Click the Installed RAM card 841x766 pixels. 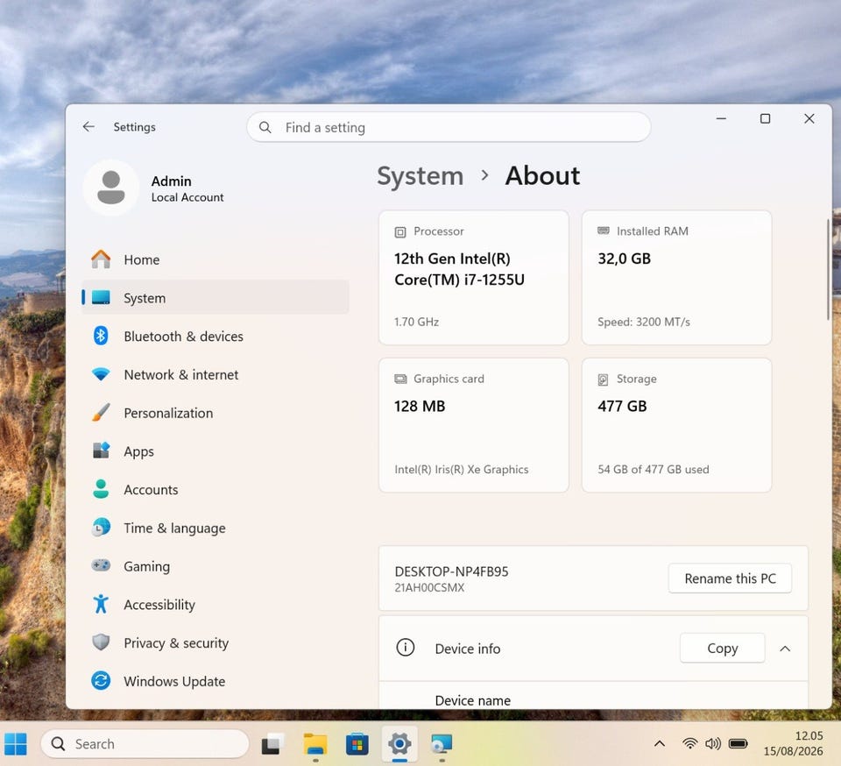(676, 277)
